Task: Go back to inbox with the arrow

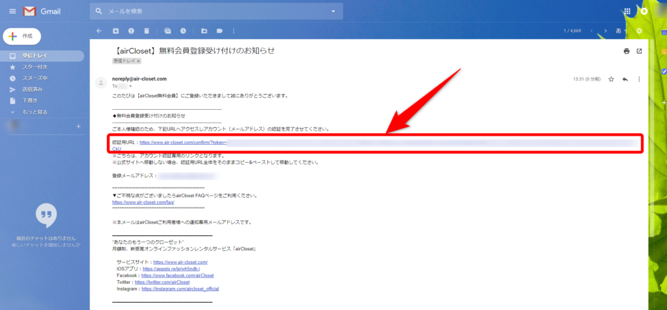Action: click(99, 31)
